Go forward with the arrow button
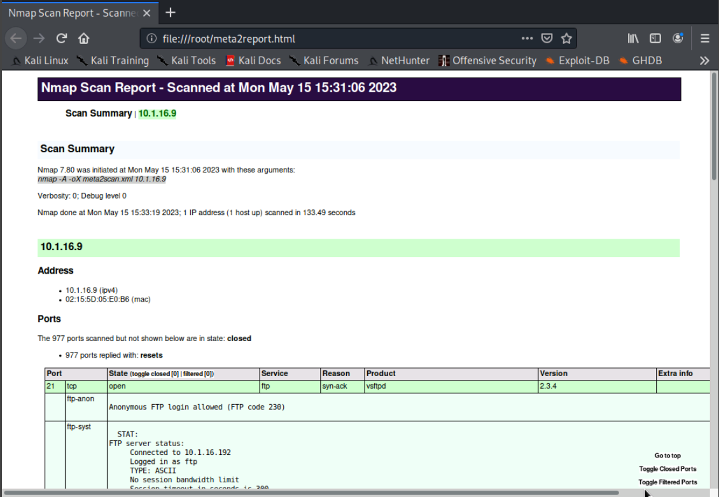The width and height of the screenshot is (719, 497). point(39,39)
